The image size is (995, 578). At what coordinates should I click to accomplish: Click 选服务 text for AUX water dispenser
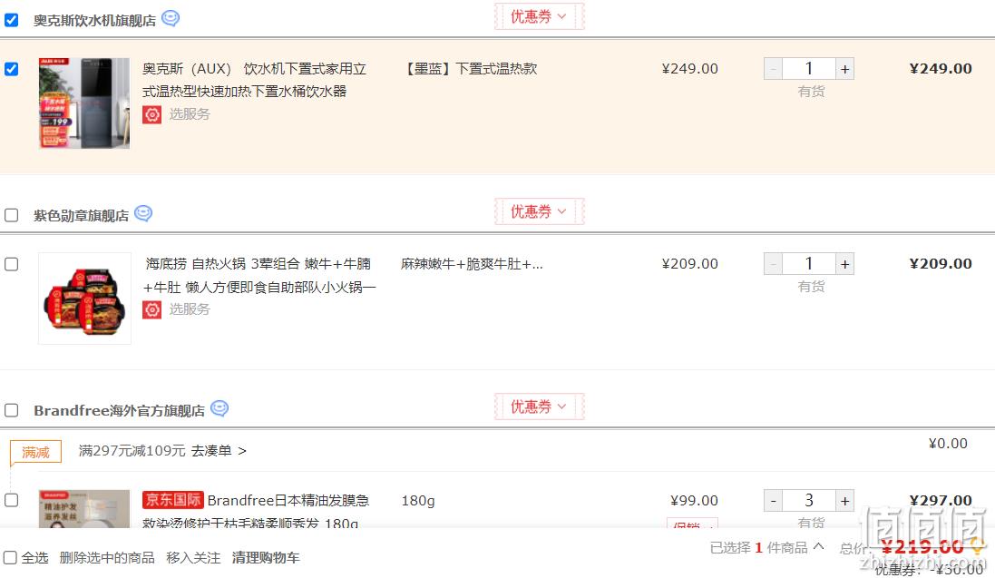coord(189,114)
